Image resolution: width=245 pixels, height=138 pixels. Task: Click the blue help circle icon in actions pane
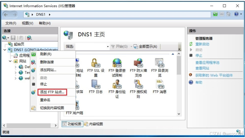click(191, 82)
